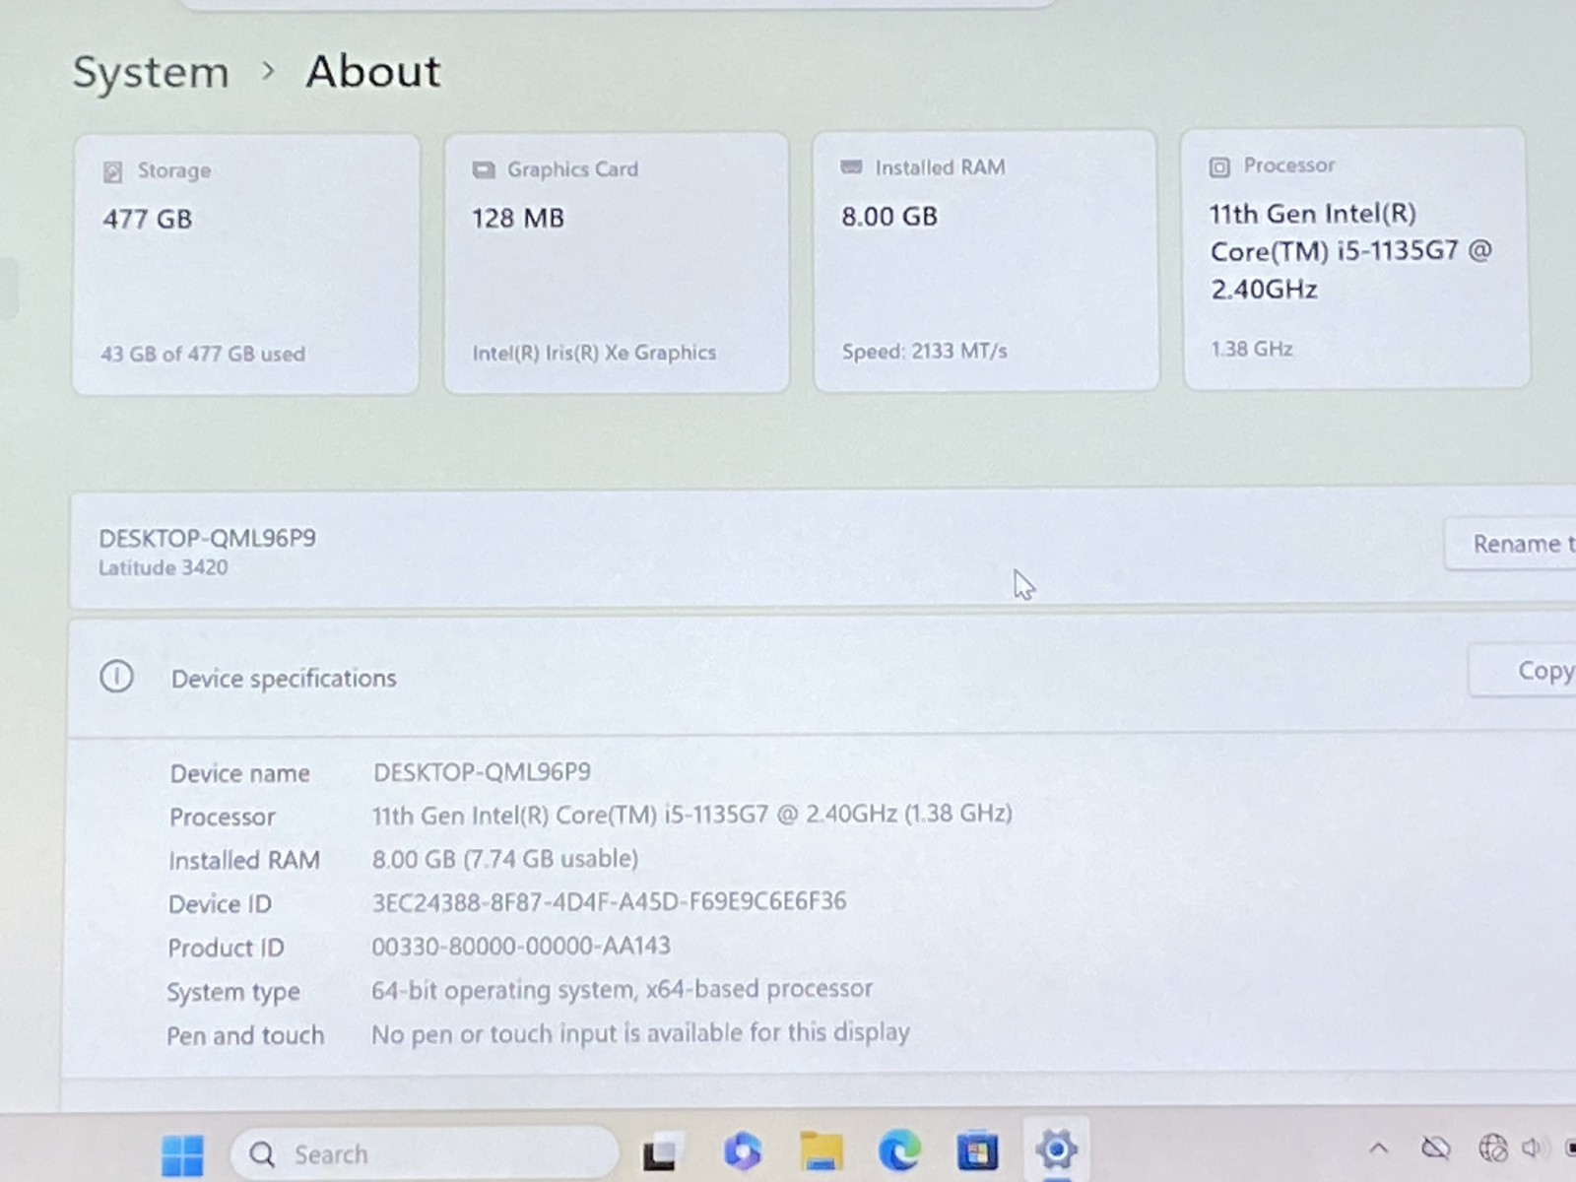Select '8.00 GB (7.74 GB usable)' value
This screenshot has width=1576, height=1182.
[x=505, y=859]
